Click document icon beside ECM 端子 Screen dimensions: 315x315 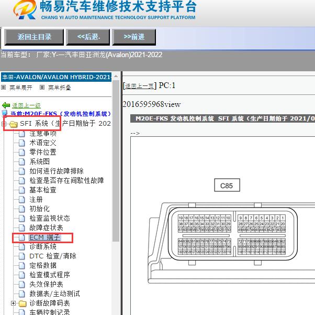click(21, 237)
